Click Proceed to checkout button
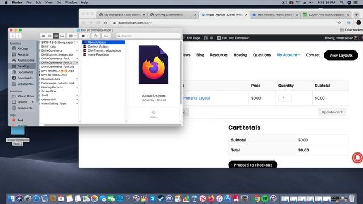The image size is (363, 204). pos(252,165)
